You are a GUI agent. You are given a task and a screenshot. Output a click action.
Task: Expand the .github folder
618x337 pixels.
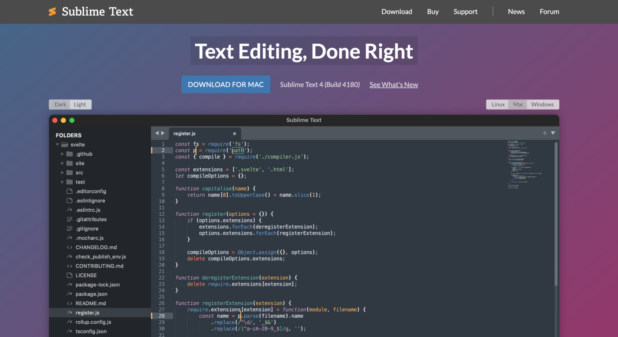pyautogui.click(x=63, y=154)
